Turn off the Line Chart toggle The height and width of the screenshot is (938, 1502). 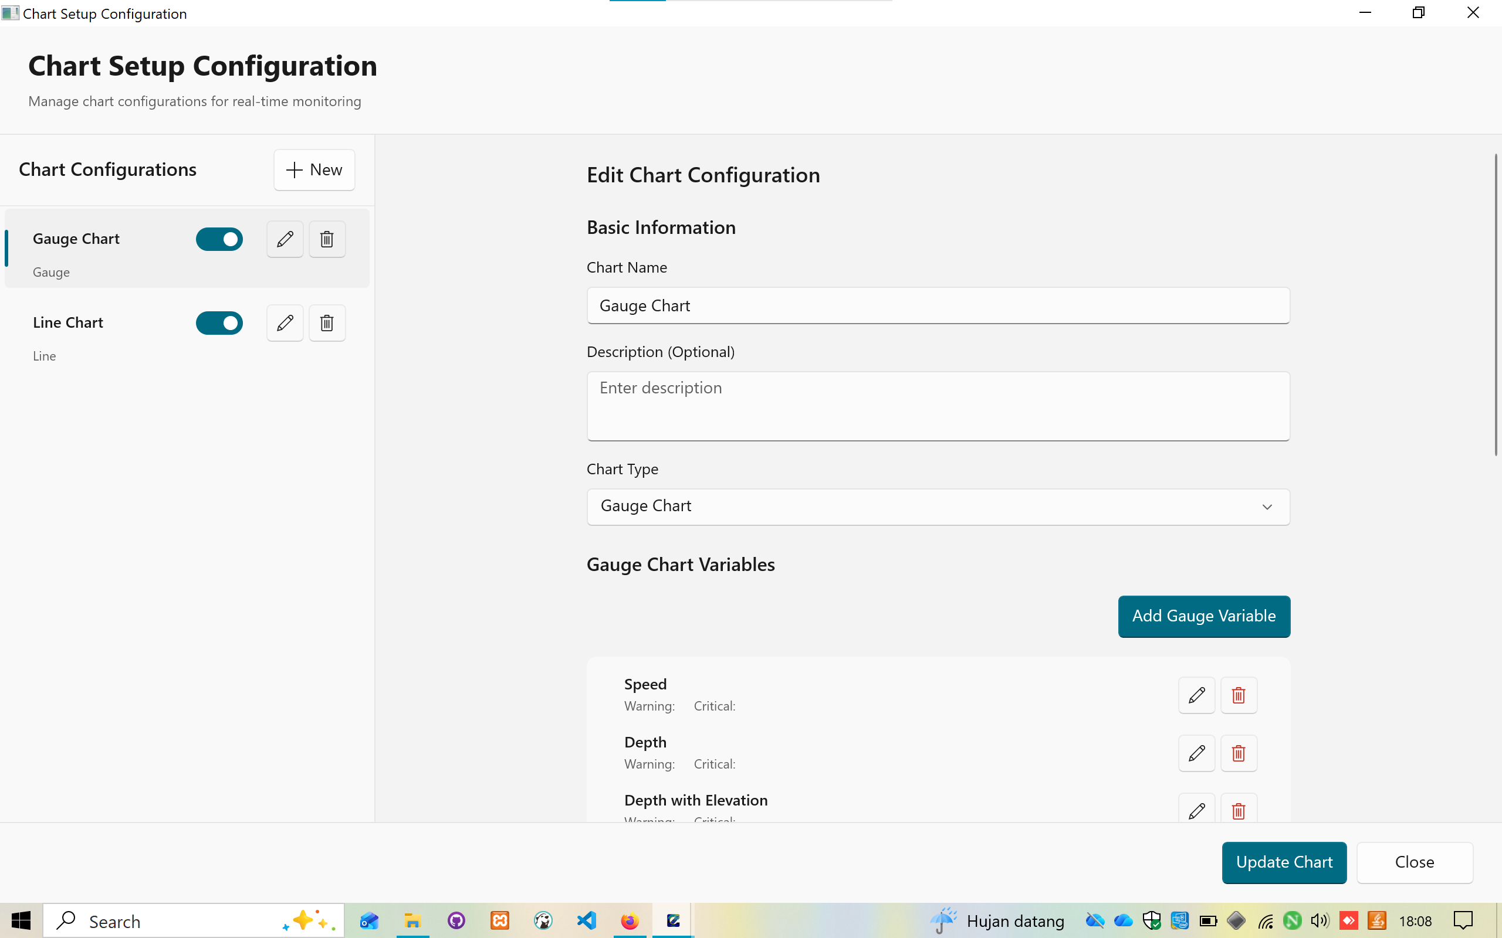coord(219,322)
